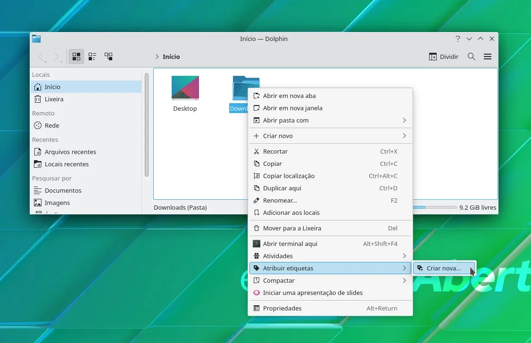Choose Adicionar aos locais

pos(330,212)
